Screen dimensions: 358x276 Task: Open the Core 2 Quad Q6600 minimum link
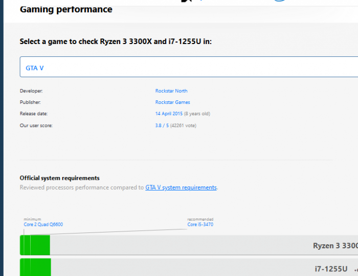(x=43, y=224)
